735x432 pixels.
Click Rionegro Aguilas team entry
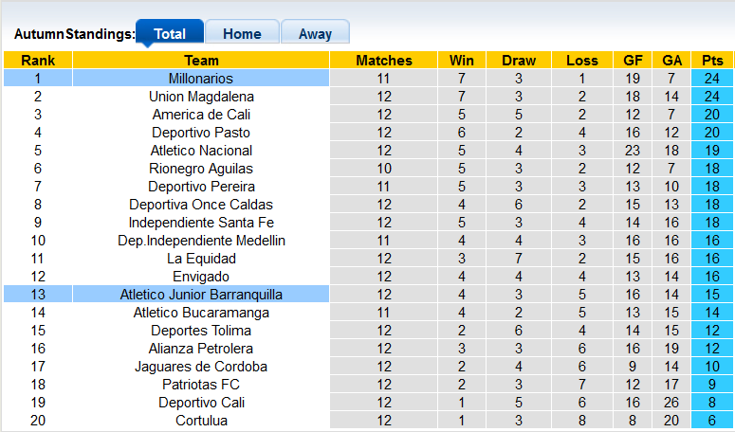[201, 169]
